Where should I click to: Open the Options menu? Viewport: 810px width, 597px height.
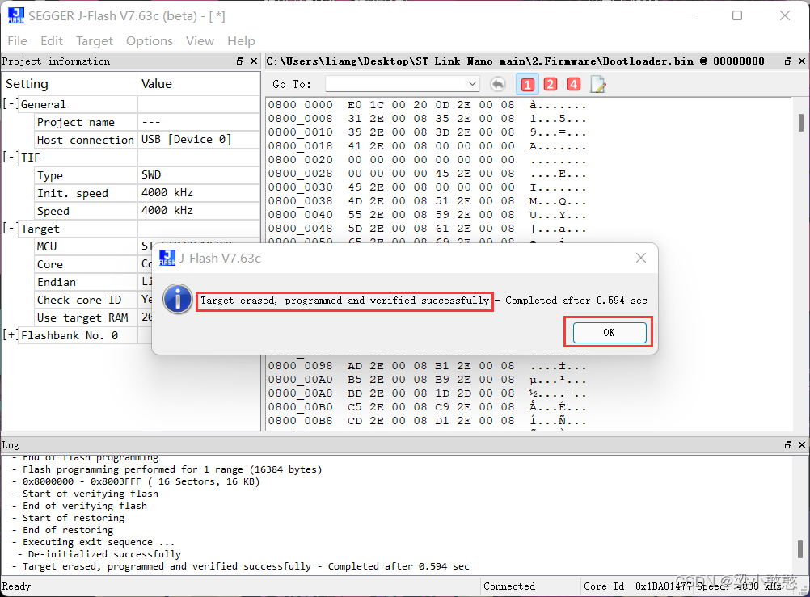150,41
